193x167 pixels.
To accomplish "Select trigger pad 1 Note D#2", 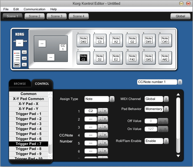I will 83,40.
